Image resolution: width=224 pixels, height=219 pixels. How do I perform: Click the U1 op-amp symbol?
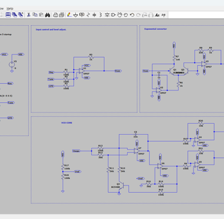(82, 71)
